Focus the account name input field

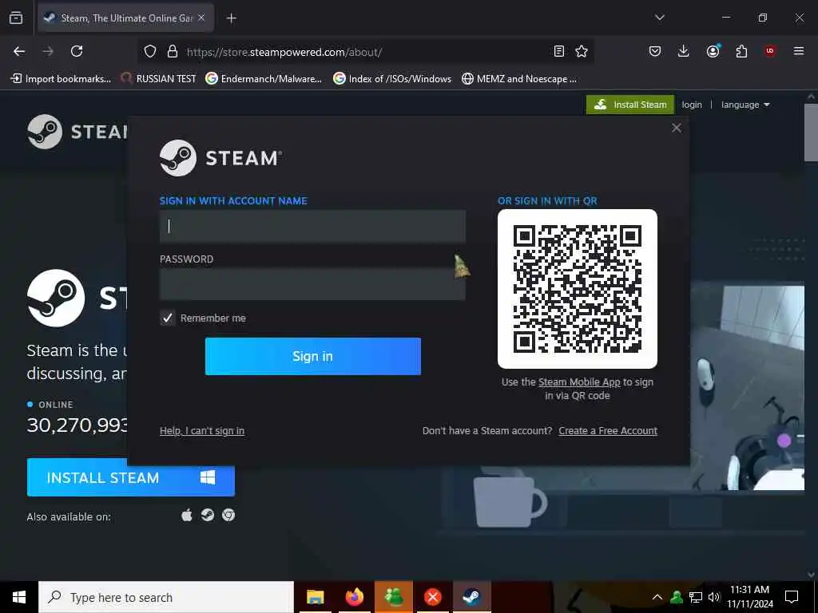pyautogui.click(x=312, y=226)
